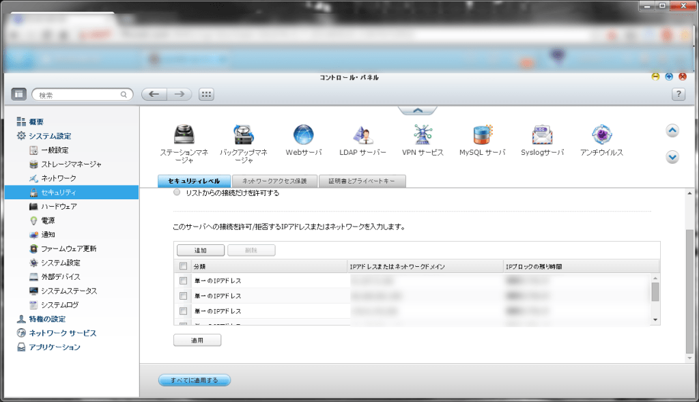
Task: Switch to Certificate and Private Key tab (証明書とプライベートキー)
Action: pyautogui.click(x=362, y=181)
